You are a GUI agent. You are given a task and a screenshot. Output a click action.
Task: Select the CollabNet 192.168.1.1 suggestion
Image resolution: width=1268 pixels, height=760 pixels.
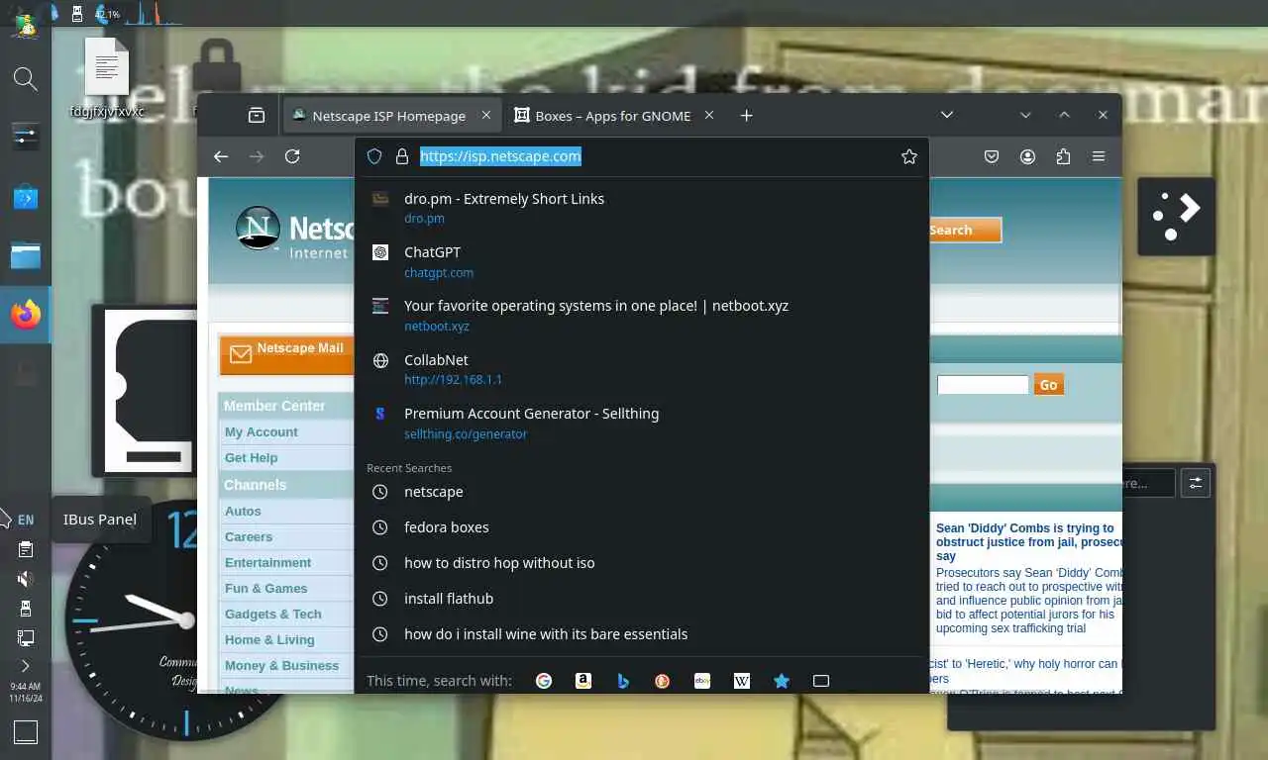click(x=642, y=369)
